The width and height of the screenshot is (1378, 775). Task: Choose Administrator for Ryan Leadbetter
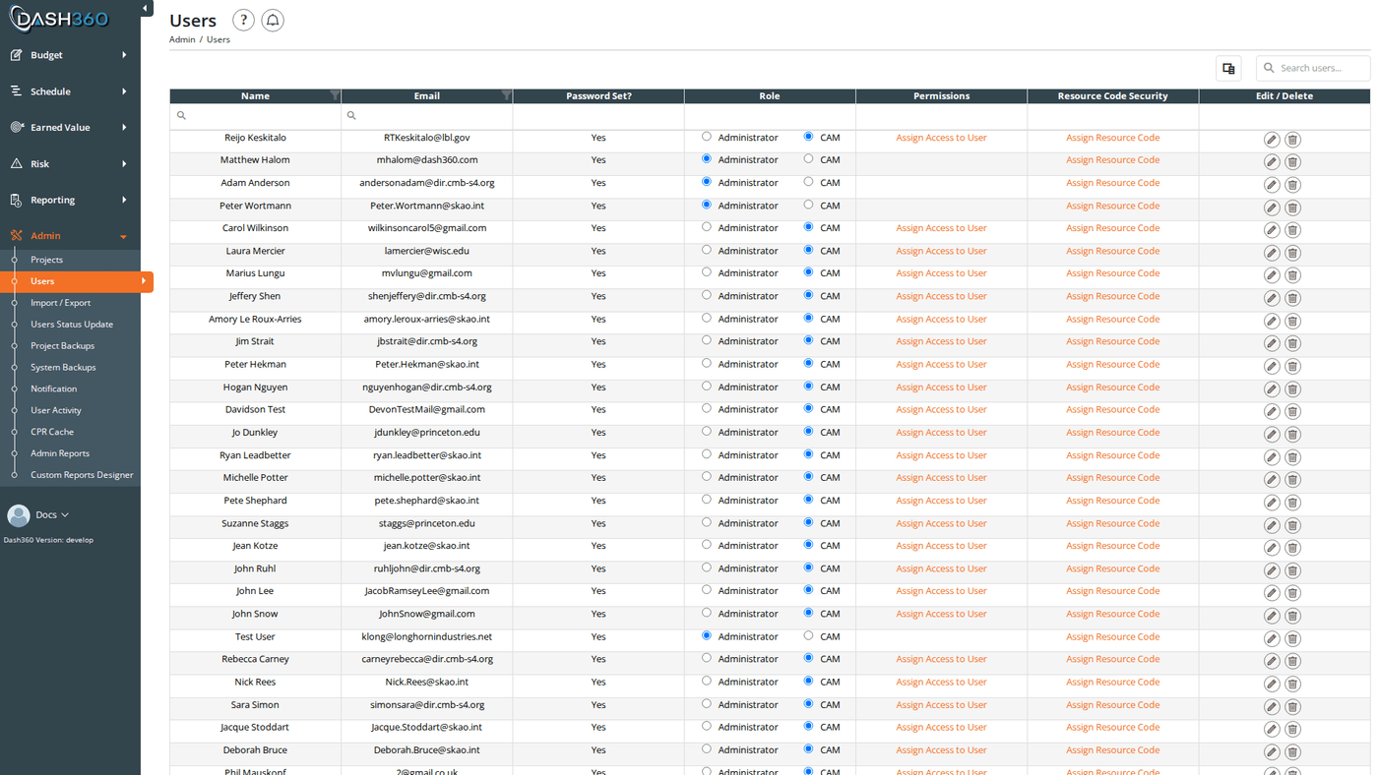click(706, 453)
